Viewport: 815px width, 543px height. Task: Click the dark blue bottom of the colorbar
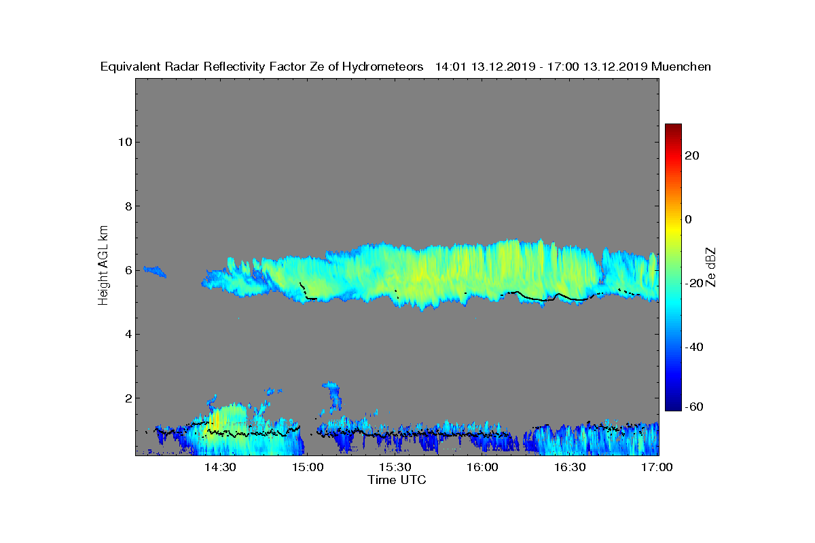click(673, 405)
